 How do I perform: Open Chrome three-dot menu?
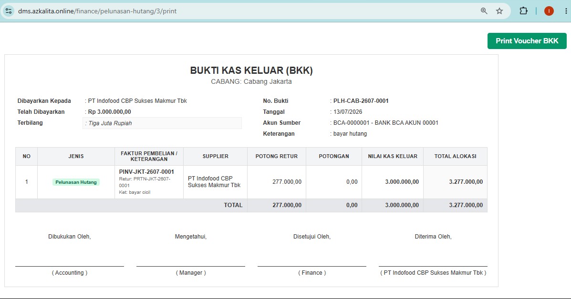566,11
